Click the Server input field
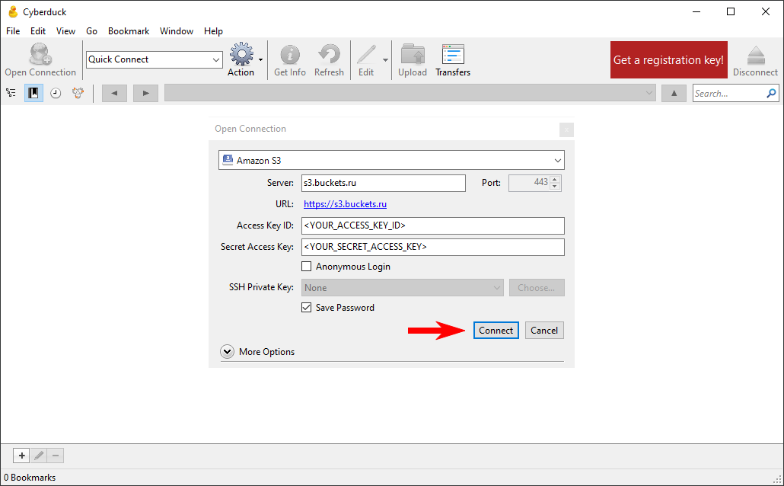The image size is (784, 486). point(384,183)
